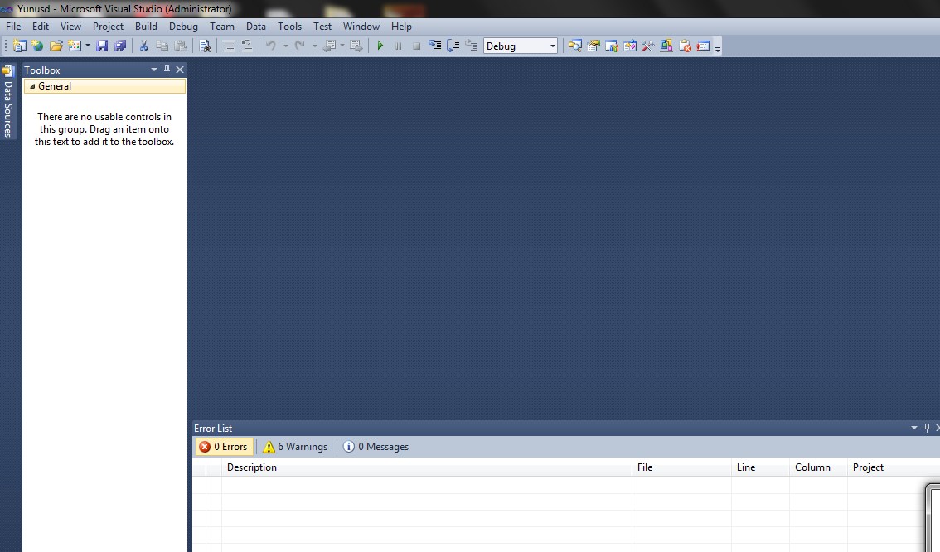Open the Team menu
The height and width of the screenshot is (552, 940).
[222, 27]
